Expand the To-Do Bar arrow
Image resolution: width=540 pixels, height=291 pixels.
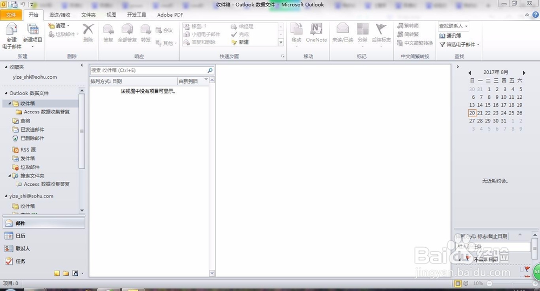point(458,67)
